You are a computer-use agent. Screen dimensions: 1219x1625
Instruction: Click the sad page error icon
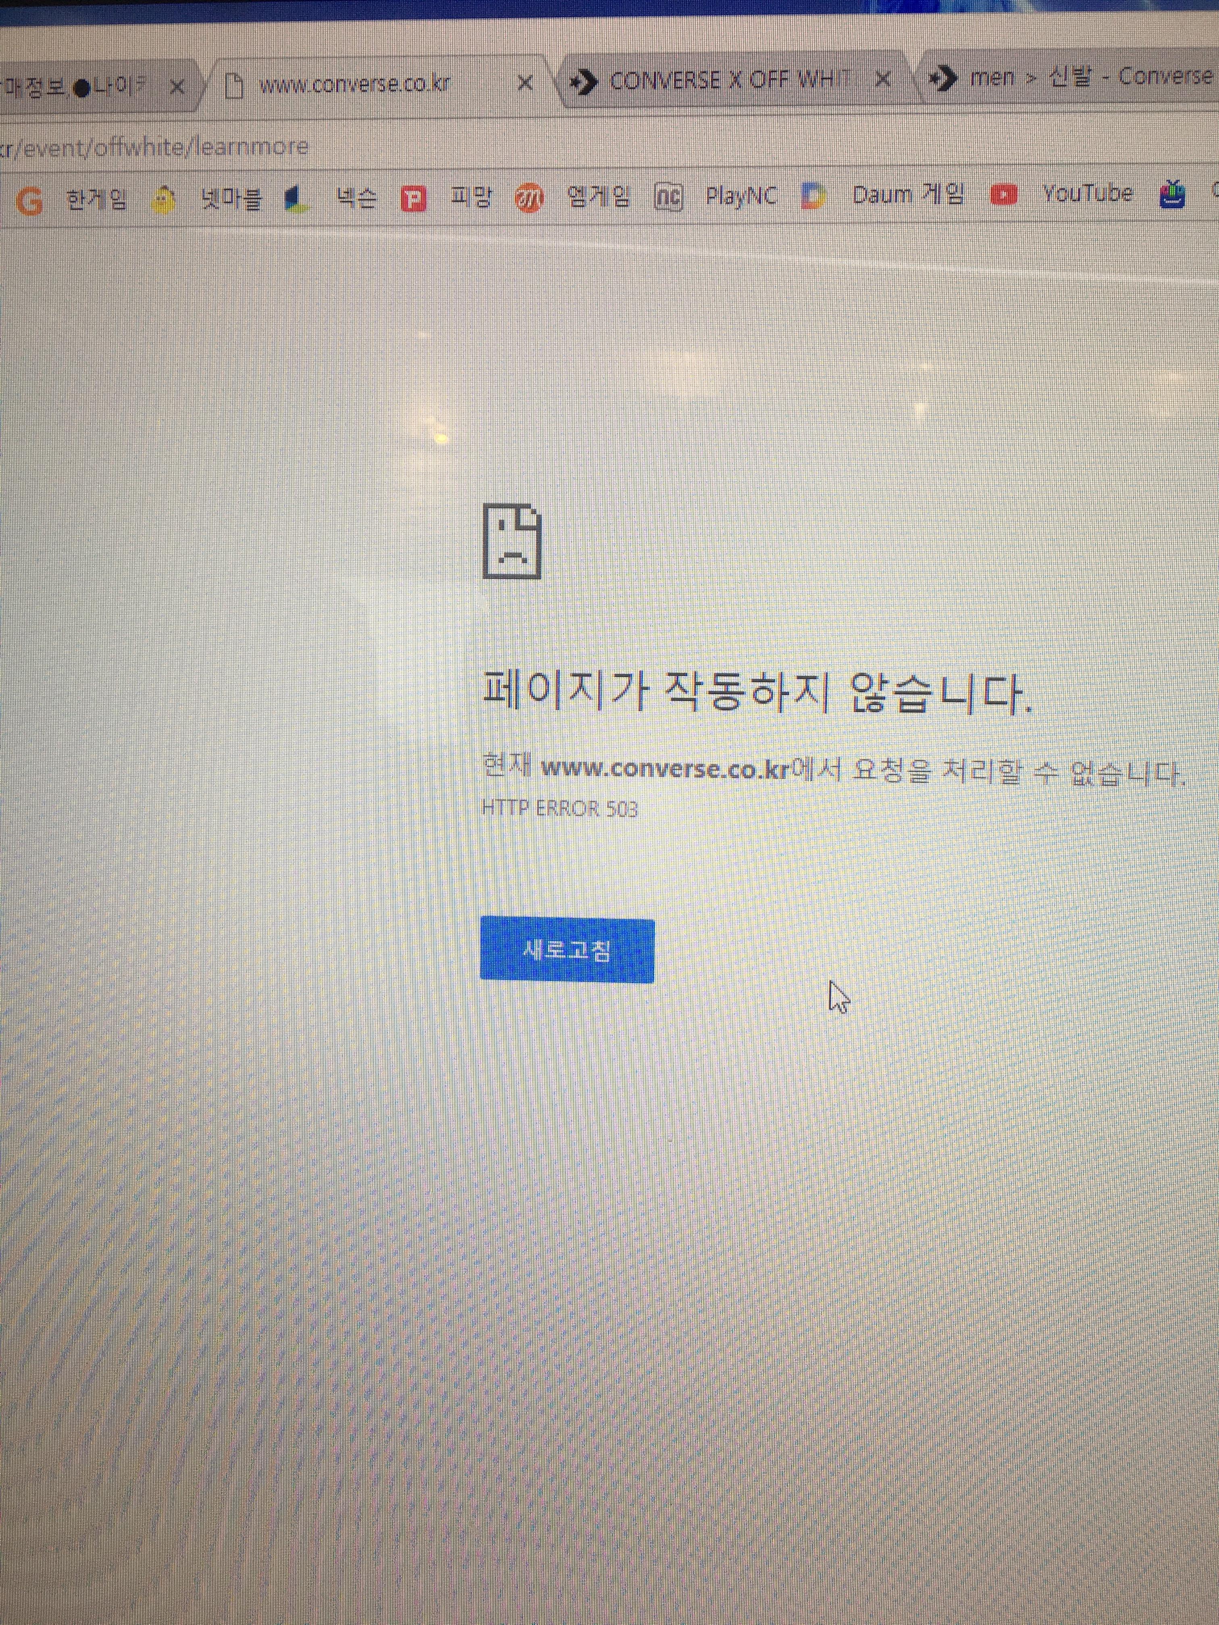point(512,542)
